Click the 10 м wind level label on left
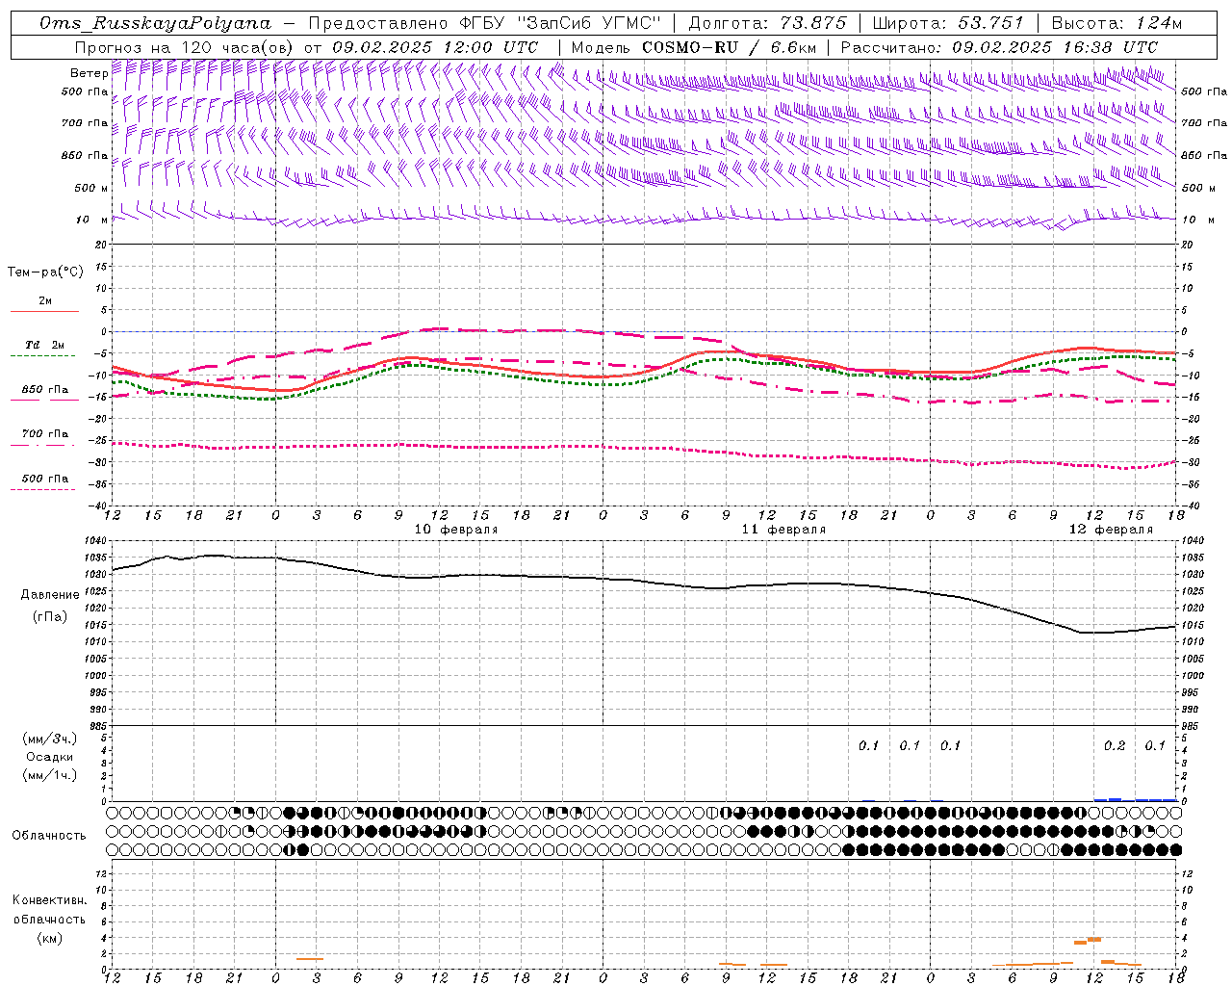Screen dimensions: 1232x986 pos(91,221)
